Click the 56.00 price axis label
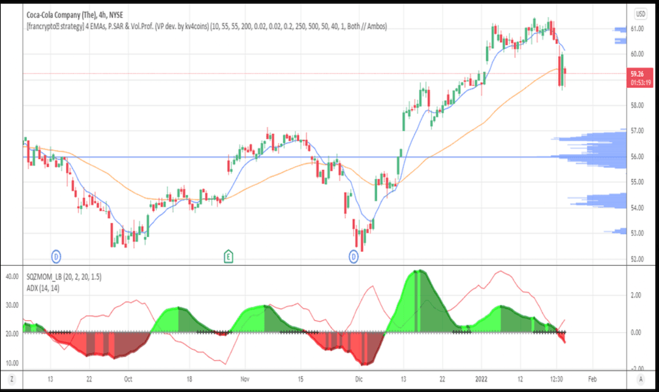 [637, 156]
